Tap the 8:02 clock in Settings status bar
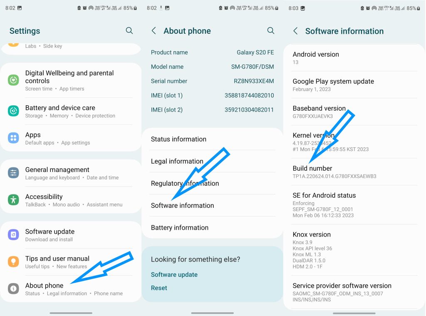Image resolution: width=426 pixels, height=316 pixels. (x=10, y=8)
